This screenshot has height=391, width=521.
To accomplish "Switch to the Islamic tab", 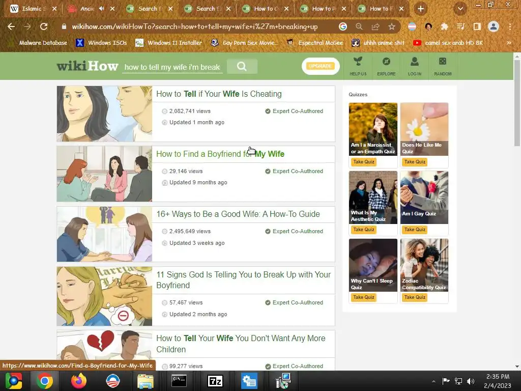I will tap(32, 9).
